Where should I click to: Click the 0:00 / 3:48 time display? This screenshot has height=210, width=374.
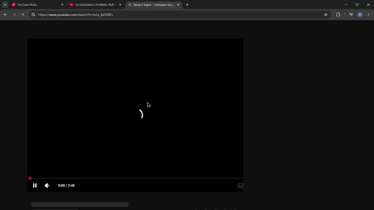coord(66,185)
